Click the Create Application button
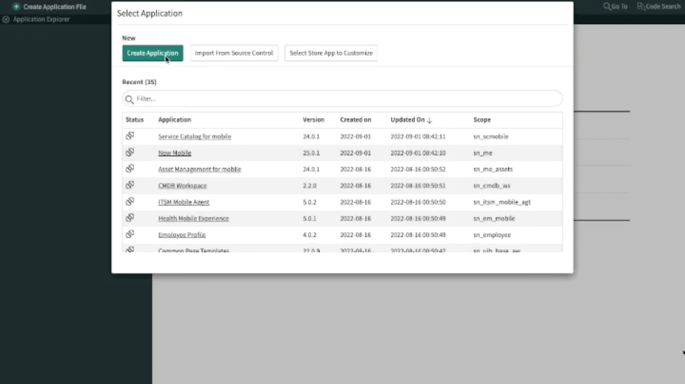685x384 pixels. click(153, 53)
